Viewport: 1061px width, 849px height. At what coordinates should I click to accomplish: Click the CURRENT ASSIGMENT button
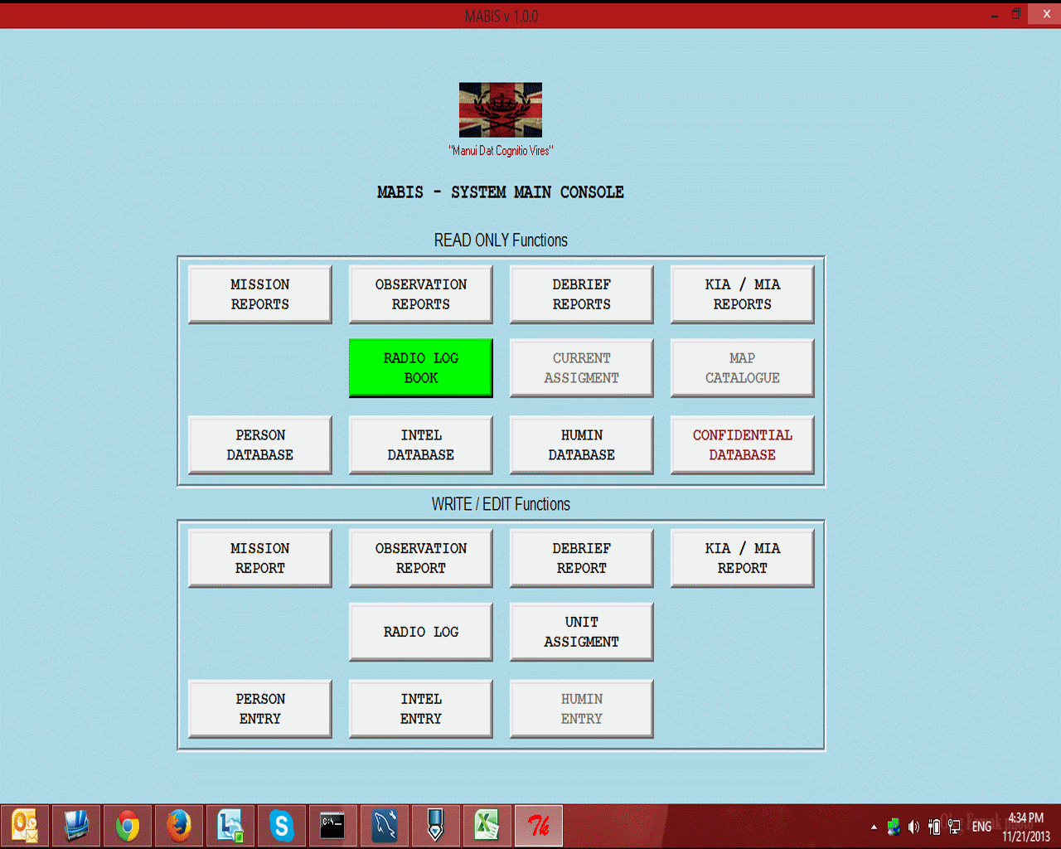[x=582, y=368]
